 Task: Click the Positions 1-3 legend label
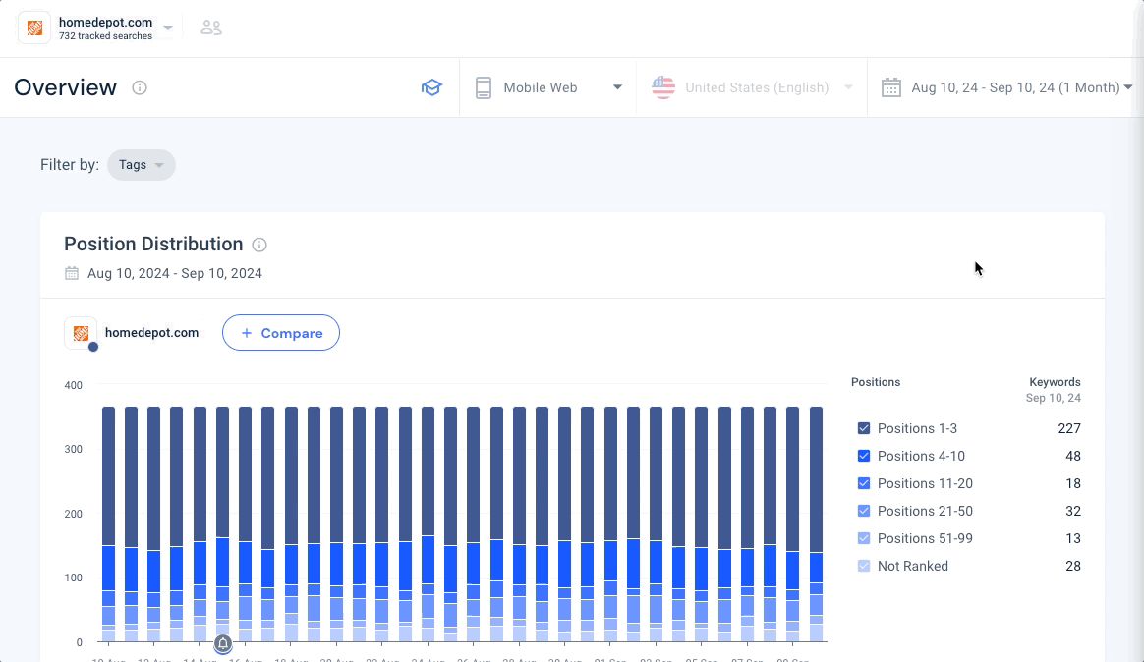[x=917, y=428]
